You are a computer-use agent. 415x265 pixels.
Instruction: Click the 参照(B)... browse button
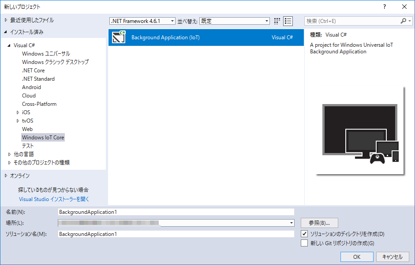click(319, 223)
